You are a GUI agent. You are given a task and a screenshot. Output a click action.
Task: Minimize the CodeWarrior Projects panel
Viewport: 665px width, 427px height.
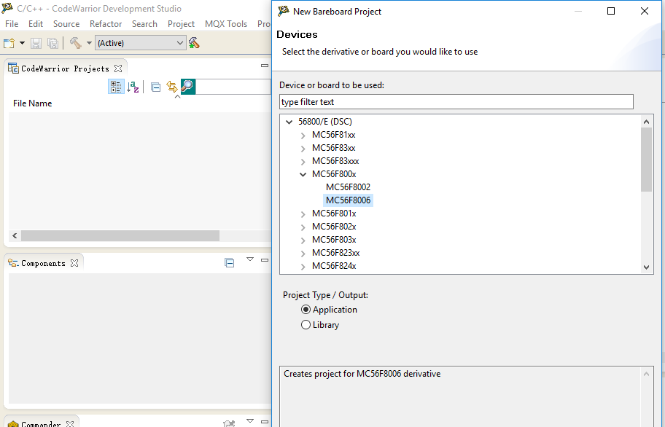[x=265, y=66]
